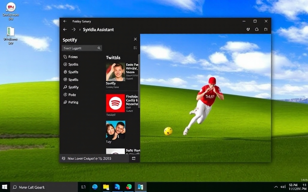Click the back arrow beside the forward arrow
The width and height of the screenshot is (308, 192).
[x=65, y=30]
